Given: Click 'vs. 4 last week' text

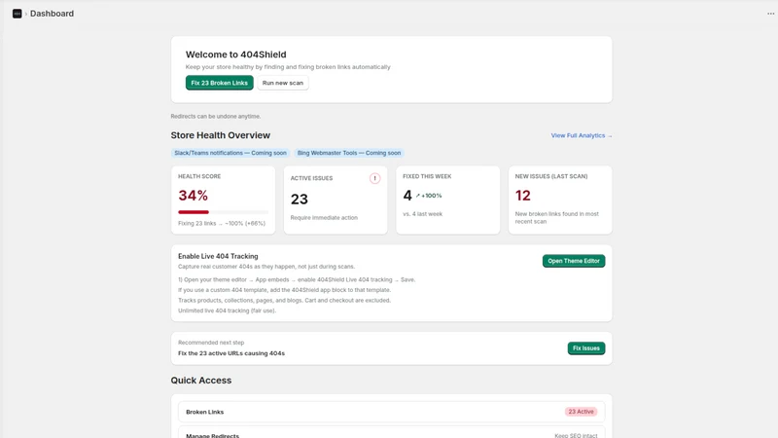Looking at the screenshot, I should click(x=423, y=214).
